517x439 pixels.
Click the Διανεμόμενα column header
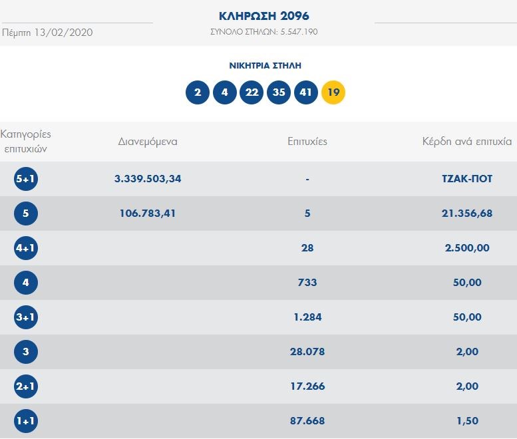148,142
